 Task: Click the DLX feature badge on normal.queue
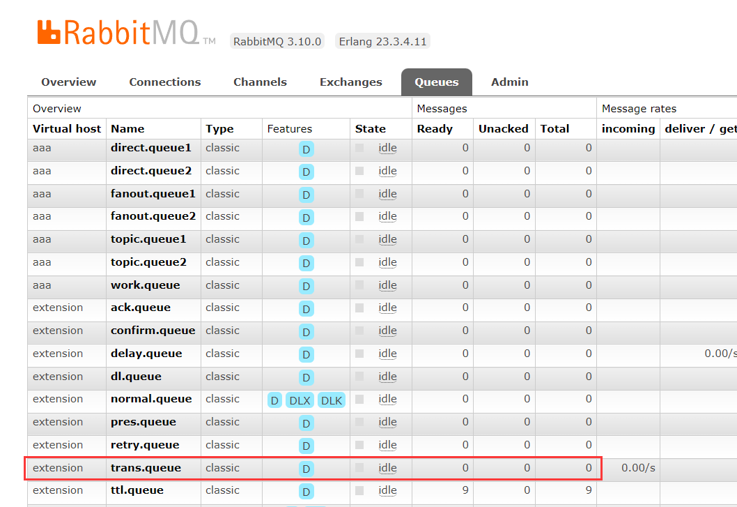pos(300,400)
